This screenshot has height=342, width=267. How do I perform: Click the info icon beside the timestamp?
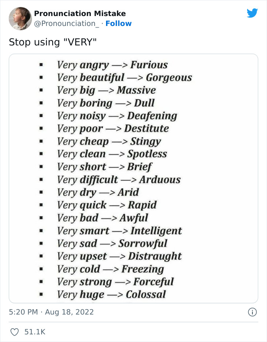[252, 312]
